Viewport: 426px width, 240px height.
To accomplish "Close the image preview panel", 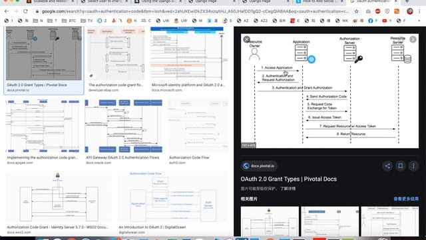I will click(247, 39).
